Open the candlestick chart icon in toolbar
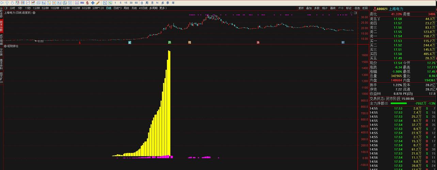The width and height of the screenshot is (437, 170). (x=33, y=3)
